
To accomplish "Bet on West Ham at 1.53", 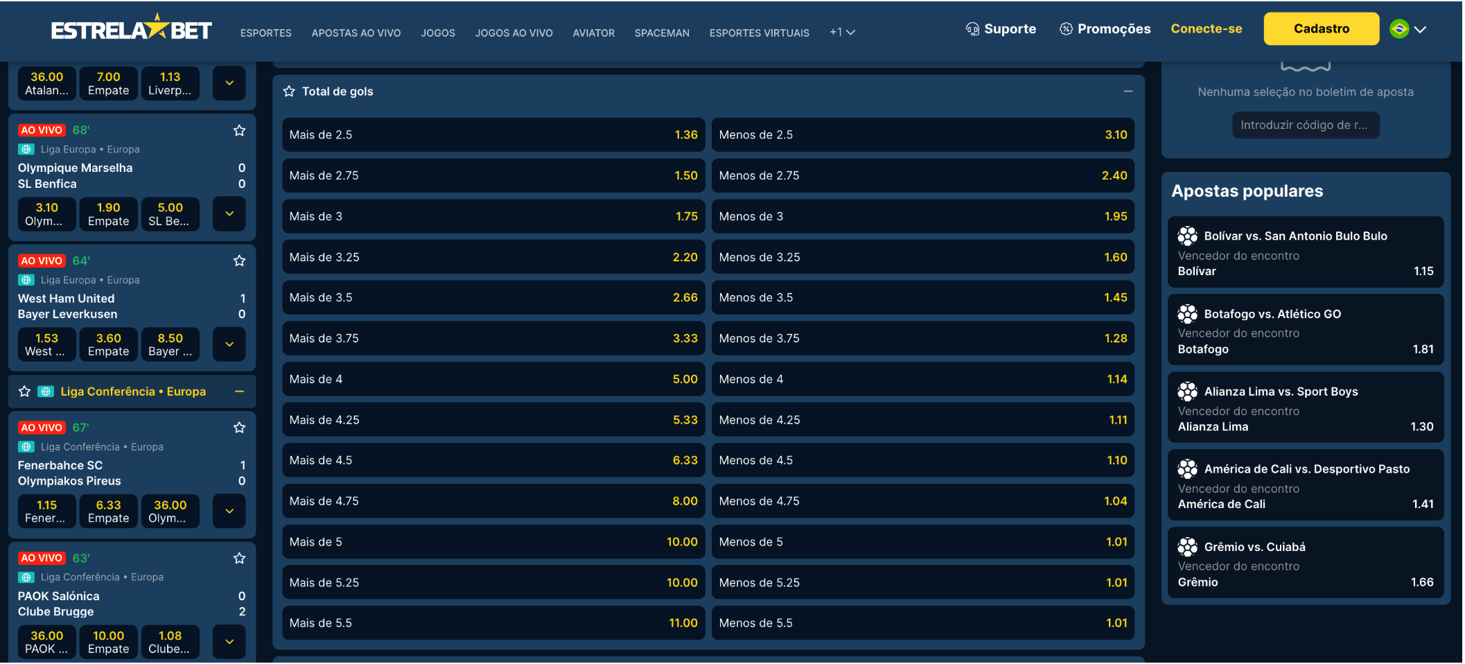I will [46, 344].
